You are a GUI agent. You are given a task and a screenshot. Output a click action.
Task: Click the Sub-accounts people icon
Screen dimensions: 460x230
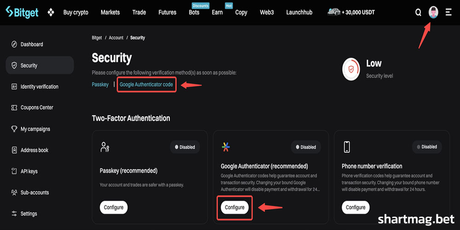click(14, 192)
